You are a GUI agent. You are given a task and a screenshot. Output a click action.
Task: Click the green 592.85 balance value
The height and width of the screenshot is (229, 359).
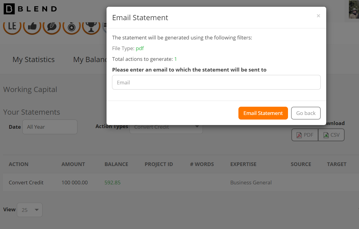(112, 183)
